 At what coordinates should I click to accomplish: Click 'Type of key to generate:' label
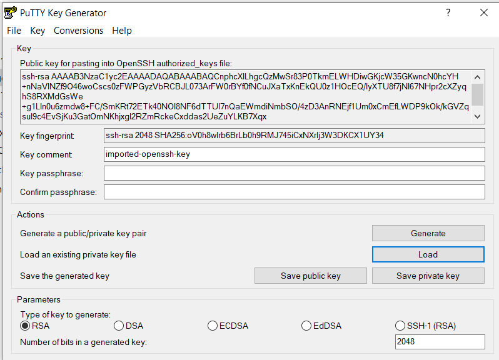click(x=66, y=314)
